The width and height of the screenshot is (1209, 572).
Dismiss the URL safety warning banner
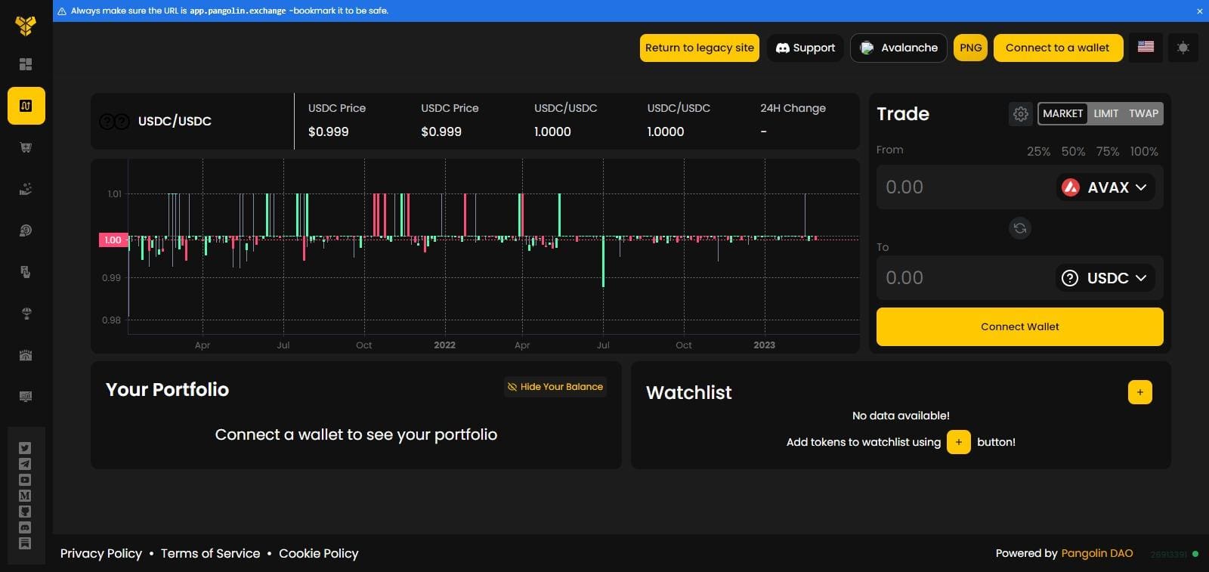point(1199,11)
